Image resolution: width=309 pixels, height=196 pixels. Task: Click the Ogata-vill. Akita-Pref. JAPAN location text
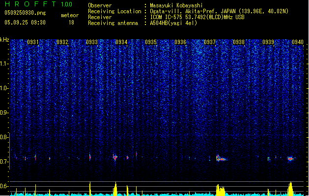[x=219, y=11]
